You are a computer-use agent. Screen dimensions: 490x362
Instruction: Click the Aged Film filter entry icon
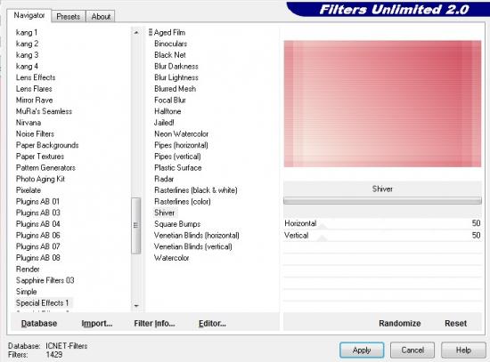pos(151,32)
